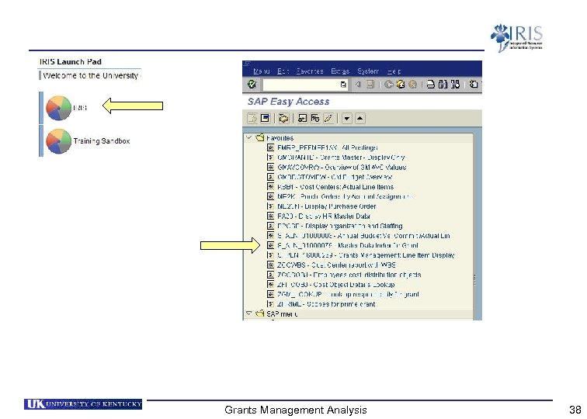Click the 'SAP Easy Access' title text
587x419 pixels.
pos(288,102)
